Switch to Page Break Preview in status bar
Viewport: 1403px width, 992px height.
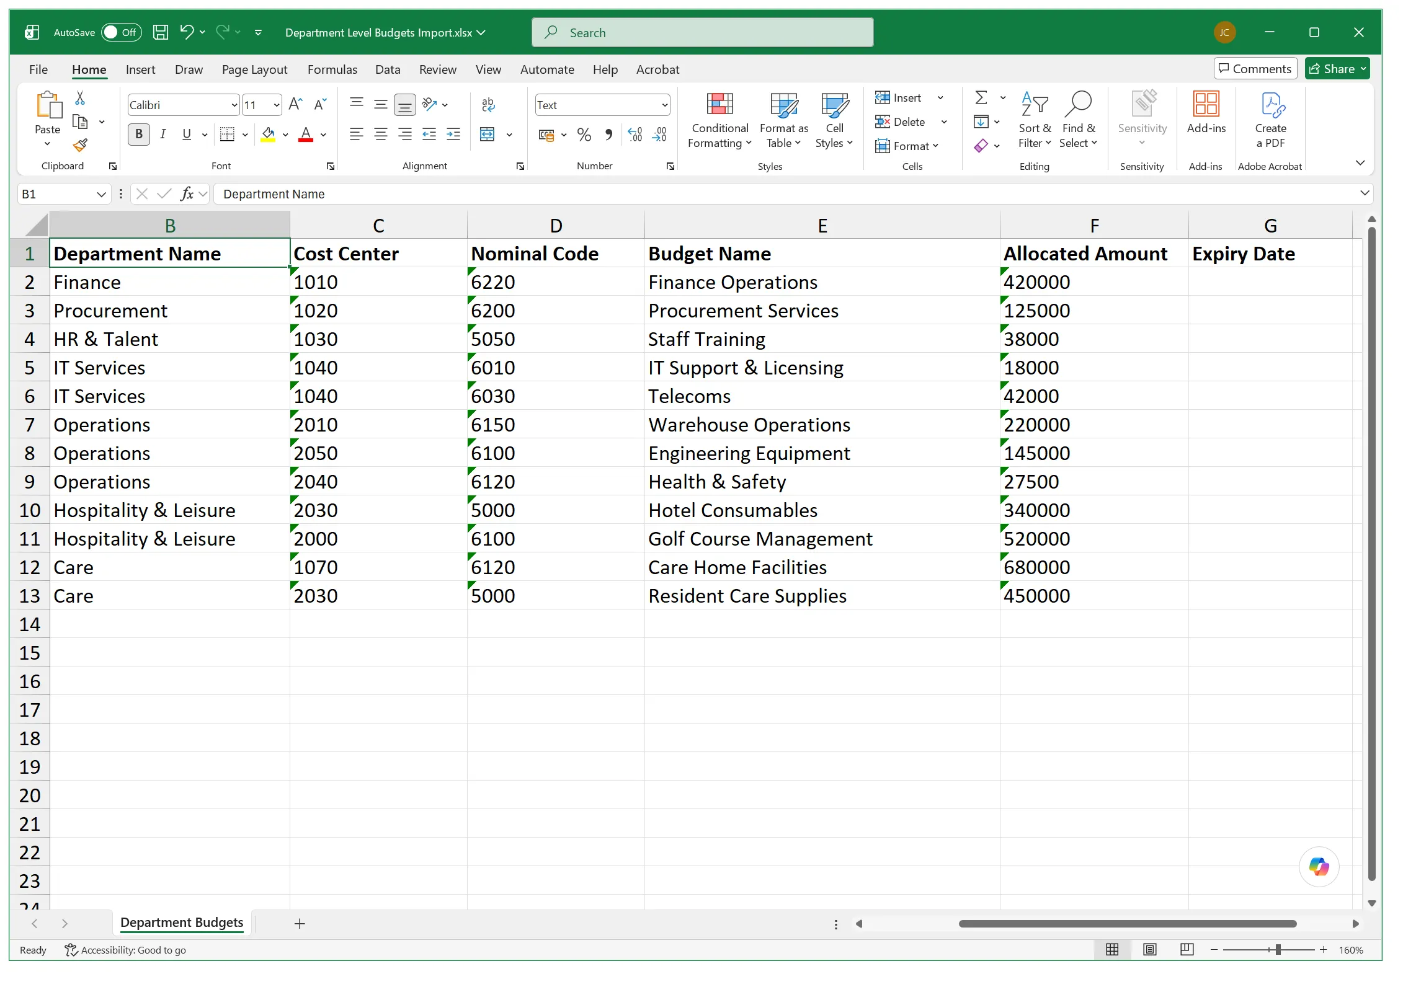tap(1187, 950)
